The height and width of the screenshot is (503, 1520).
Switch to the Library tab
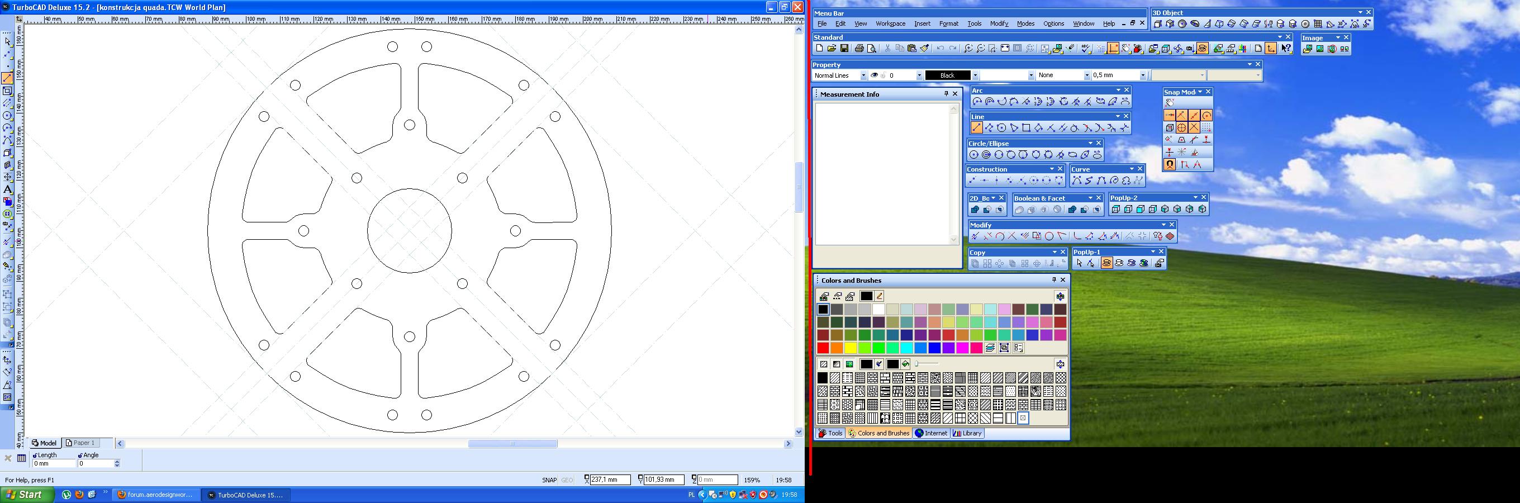click(x=968, y=433)
